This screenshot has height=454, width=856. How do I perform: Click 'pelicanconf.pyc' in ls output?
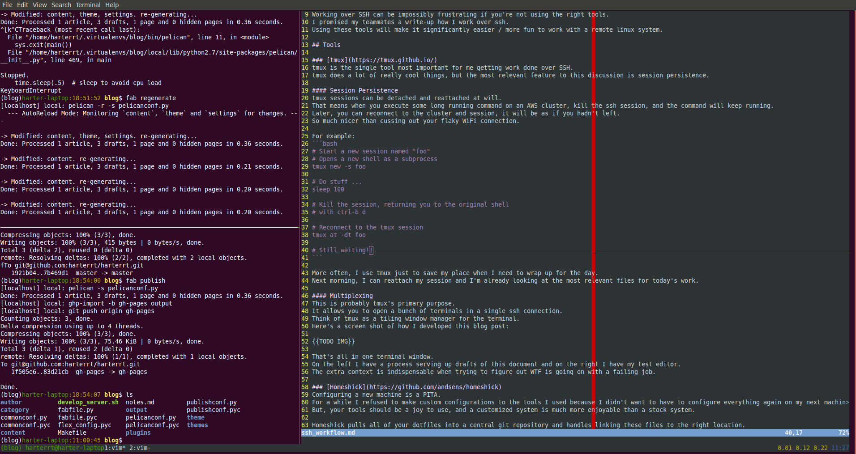pos(153,425)
